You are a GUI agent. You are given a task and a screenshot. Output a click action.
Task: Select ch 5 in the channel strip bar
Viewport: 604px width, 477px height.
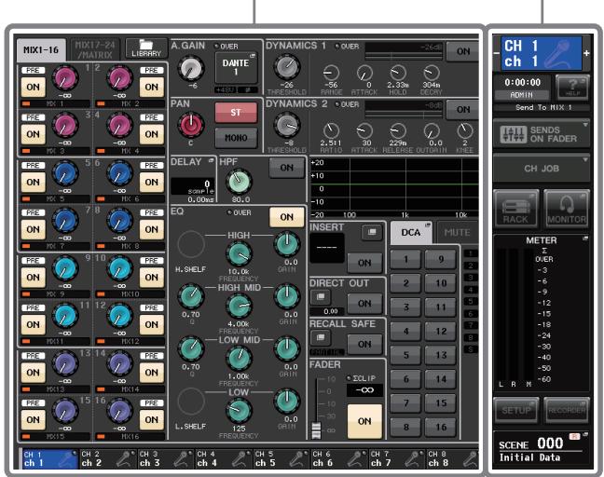(281, 458)
